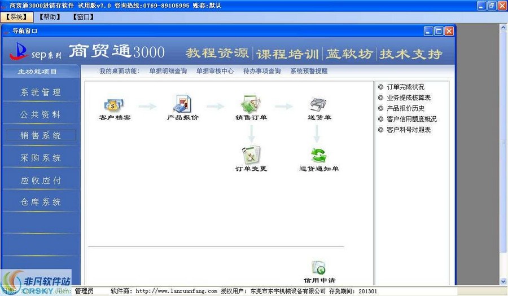
Task: Open the 【窗口】 menu
Action: (x=84, y=17)
